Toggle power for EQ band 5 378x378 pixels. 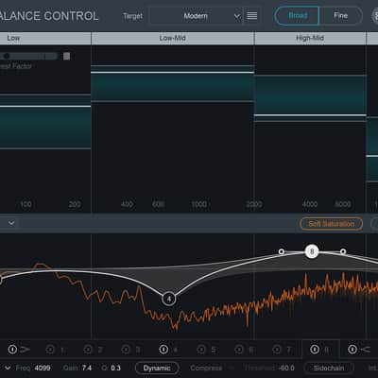coord(201,350)
